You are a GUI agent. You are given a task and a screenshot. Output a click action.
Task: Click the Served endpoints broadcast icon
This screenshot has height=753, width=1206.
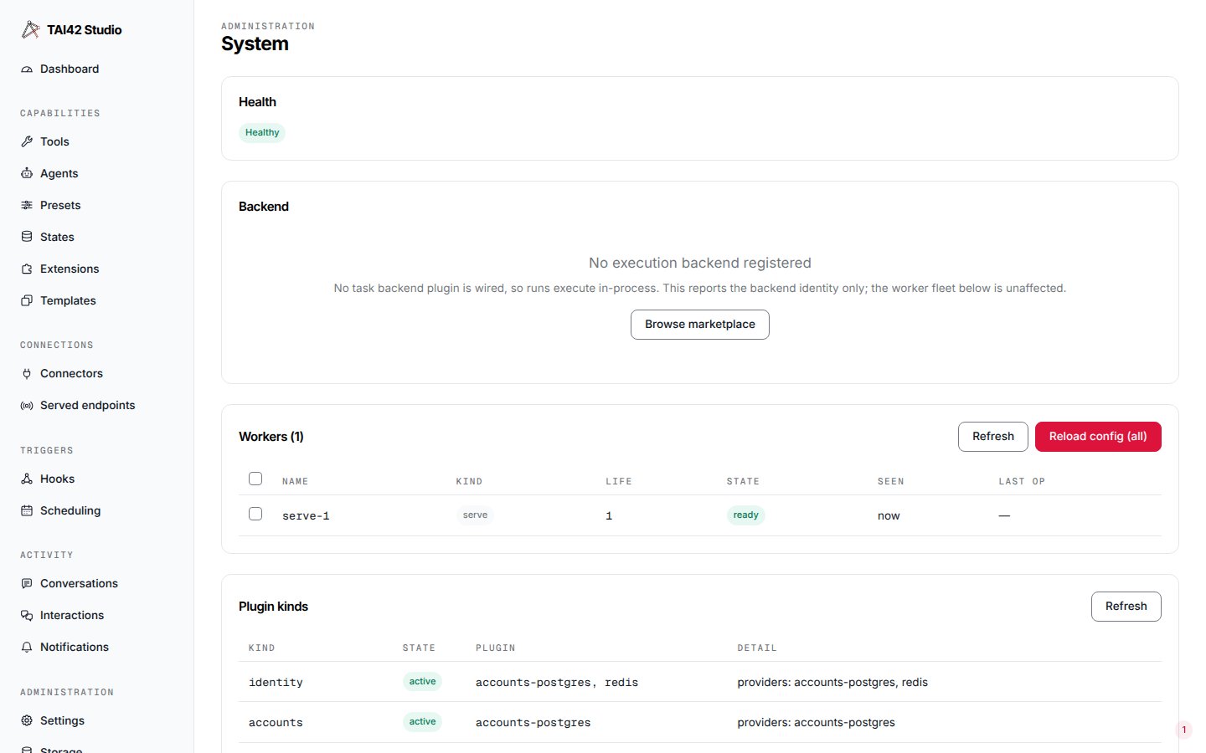[x=27, y=406]
